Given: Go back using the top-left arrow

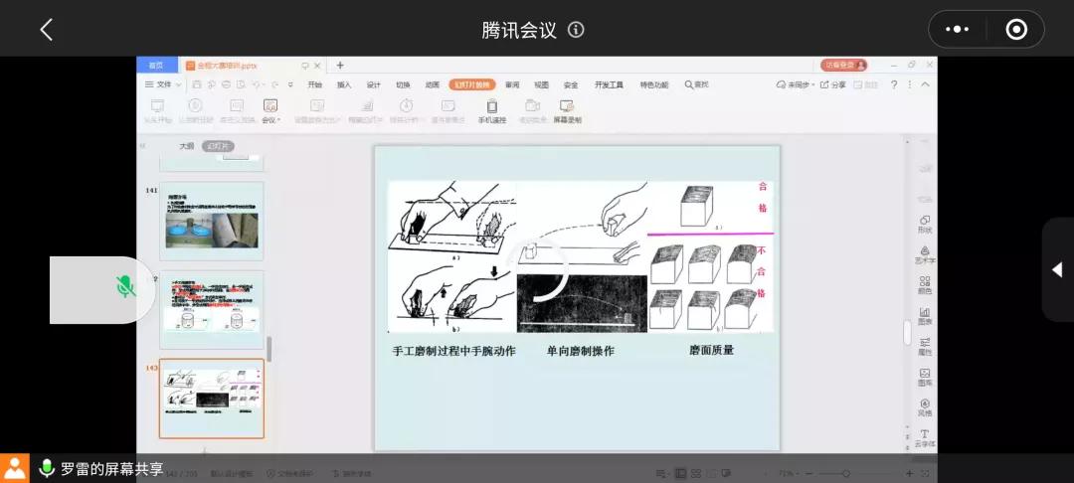Looking at the screenshot, I should (46, 30).
